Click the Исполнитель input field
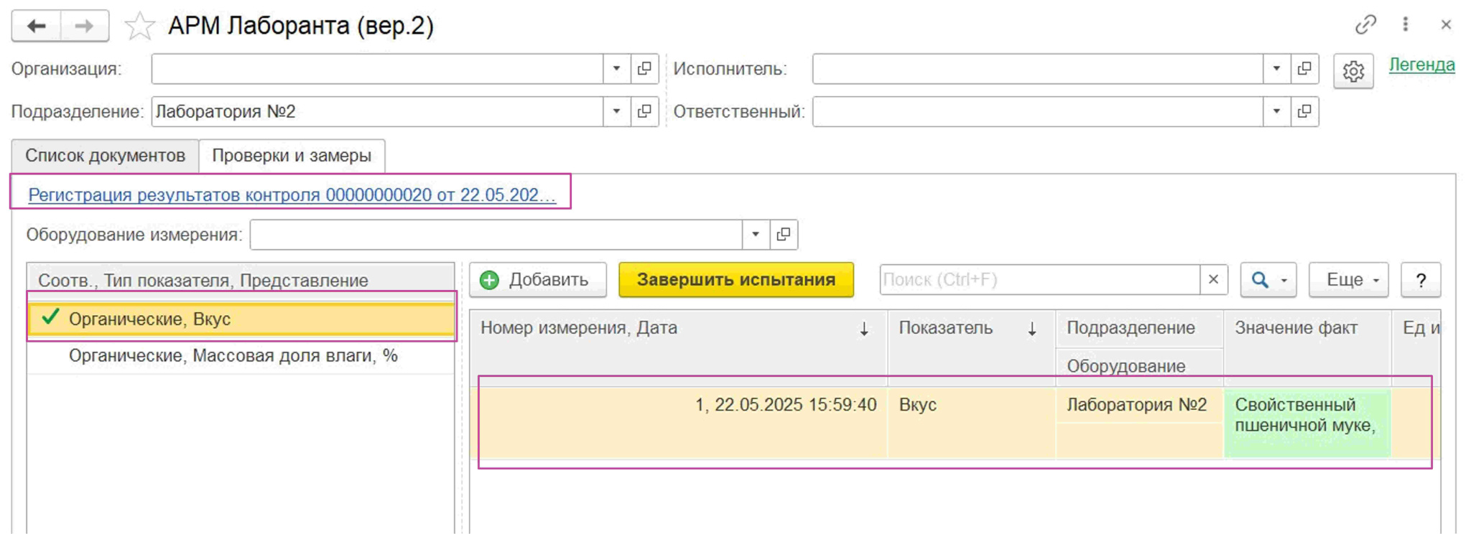This screenshot has width=1471, height=534. click(1038, 69)
